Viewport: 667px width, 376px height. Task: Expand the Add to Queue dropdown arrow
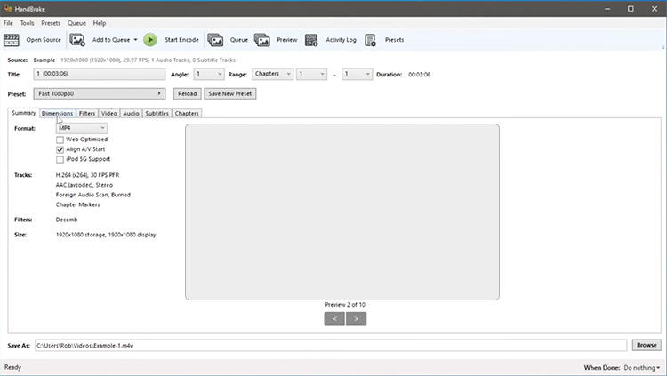(x=136, y=40)
